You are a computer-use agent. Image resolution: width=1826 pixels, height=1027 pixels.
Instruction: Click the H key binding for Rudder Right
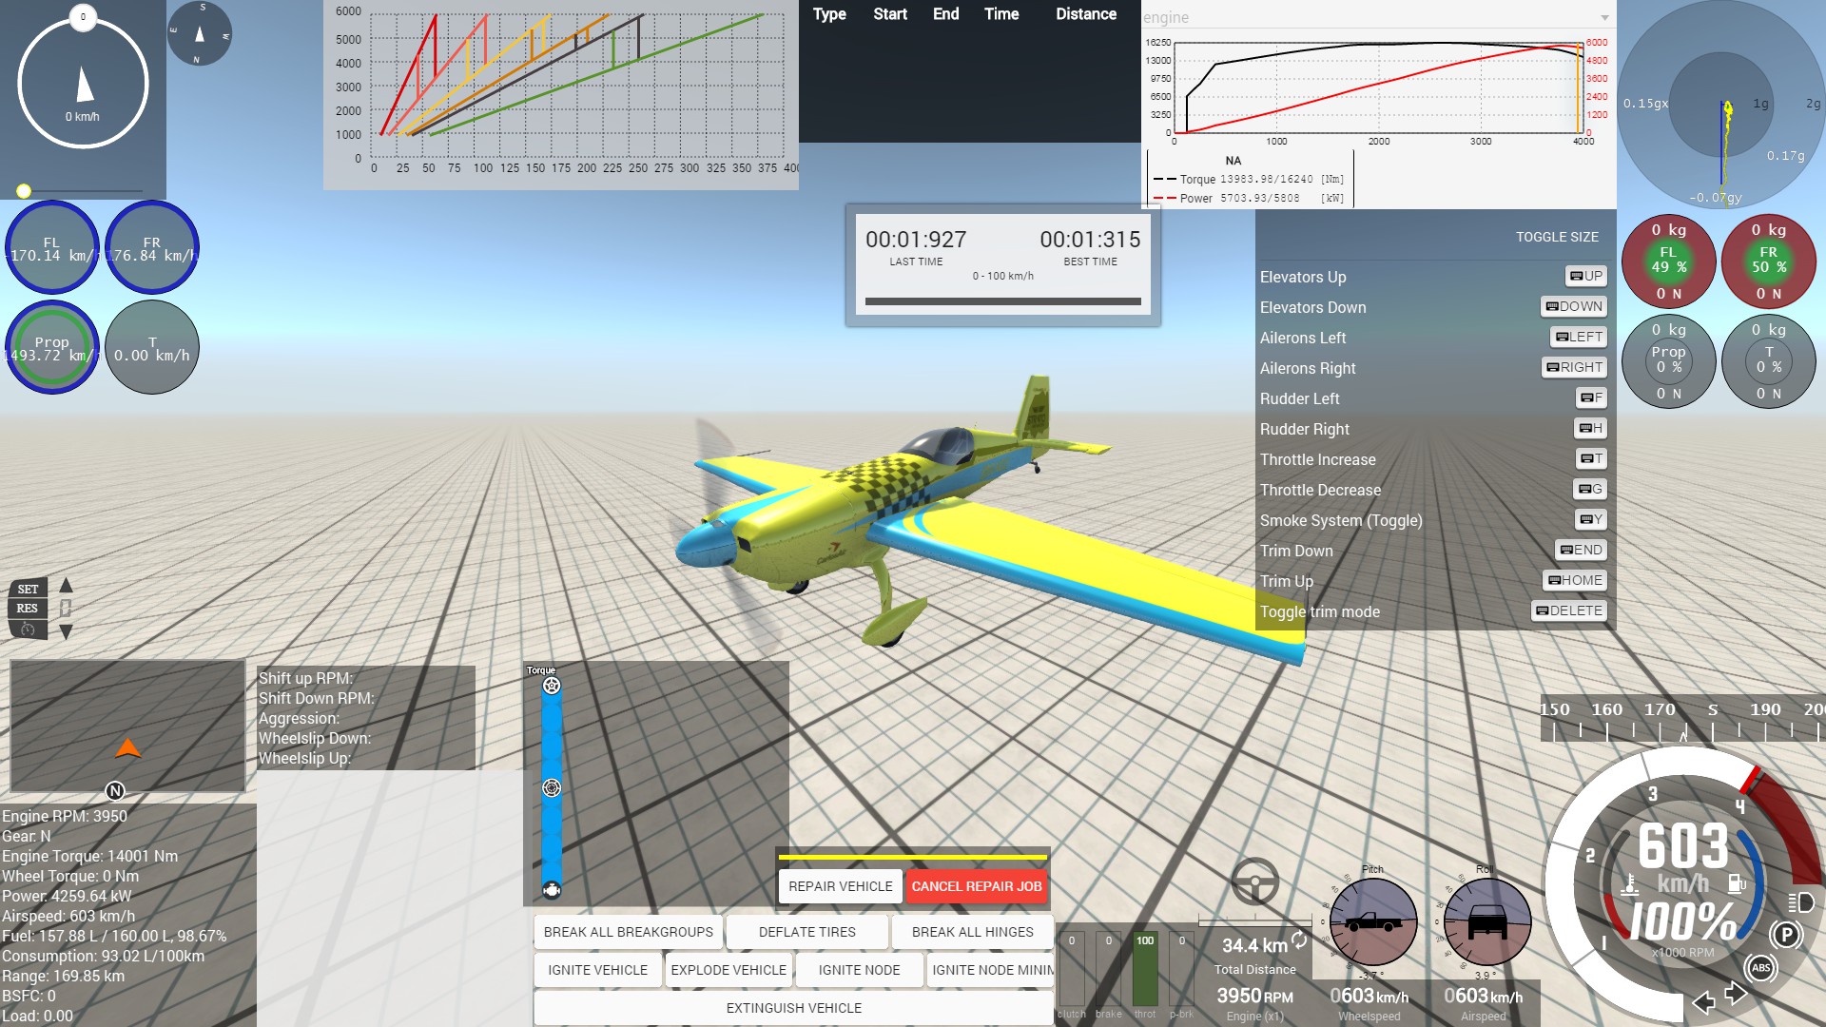(x=1590, y=428)
